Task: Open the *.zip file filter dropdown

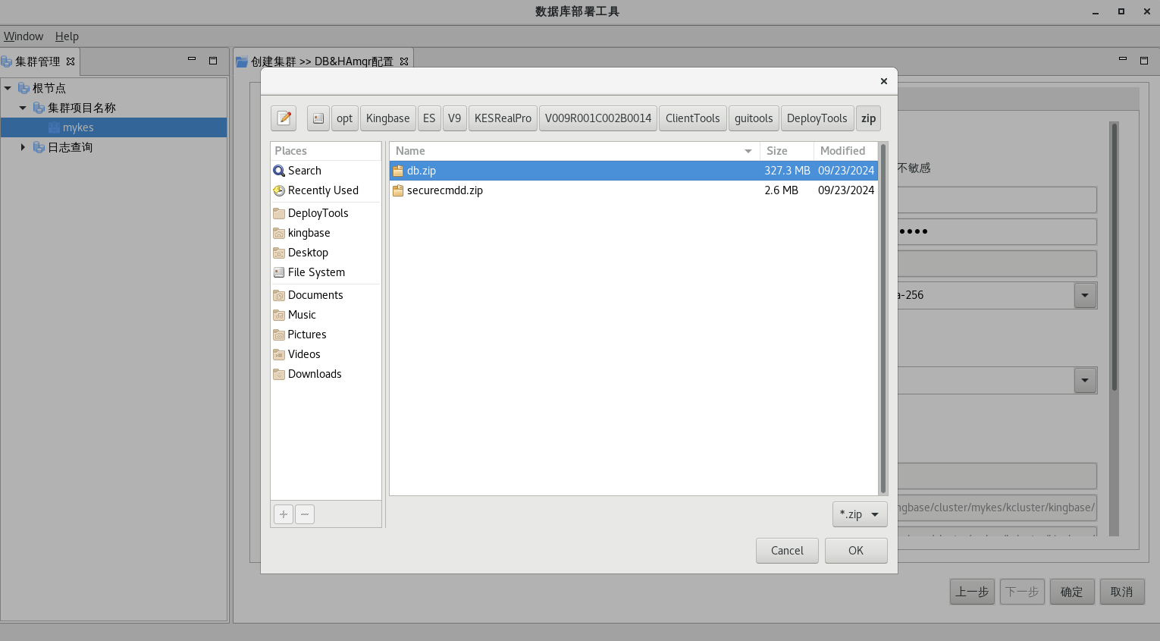Action: (x=859, y=514)
